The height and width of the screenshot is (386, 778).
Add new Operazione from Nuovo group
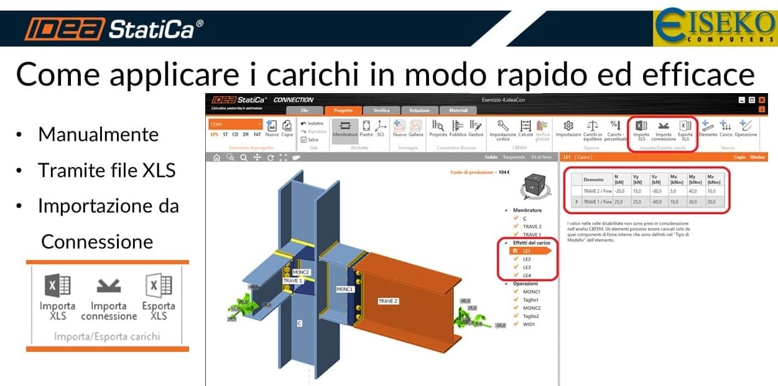746,128
